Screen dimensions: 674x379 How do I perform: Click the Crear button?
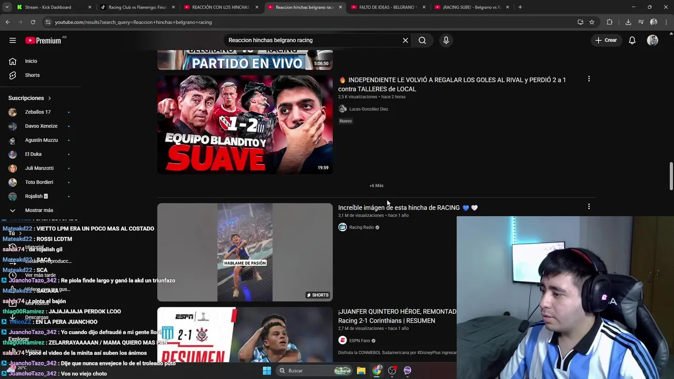[606, 40]
